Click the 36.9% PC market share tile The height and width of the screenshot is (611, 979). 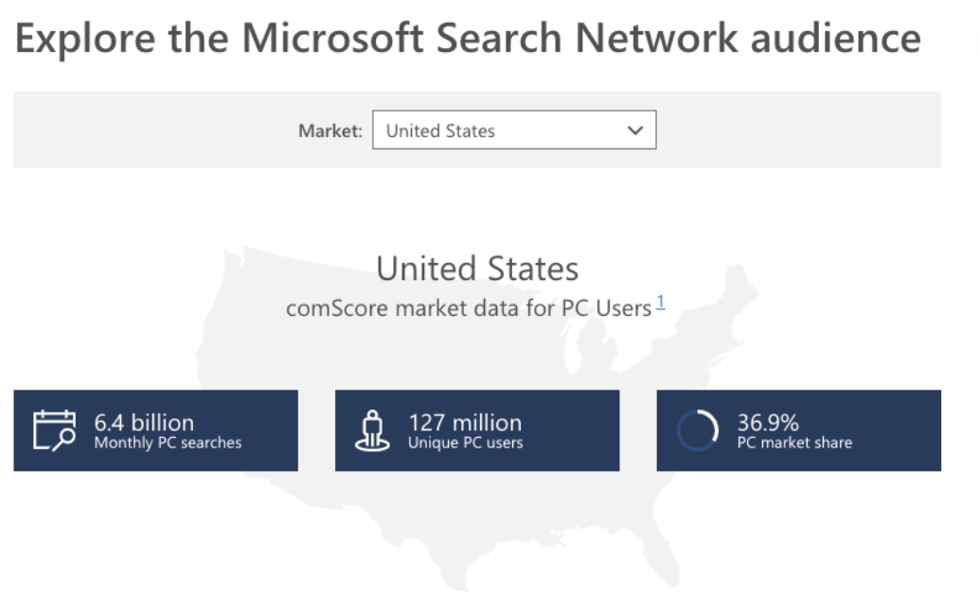point(798,430)
